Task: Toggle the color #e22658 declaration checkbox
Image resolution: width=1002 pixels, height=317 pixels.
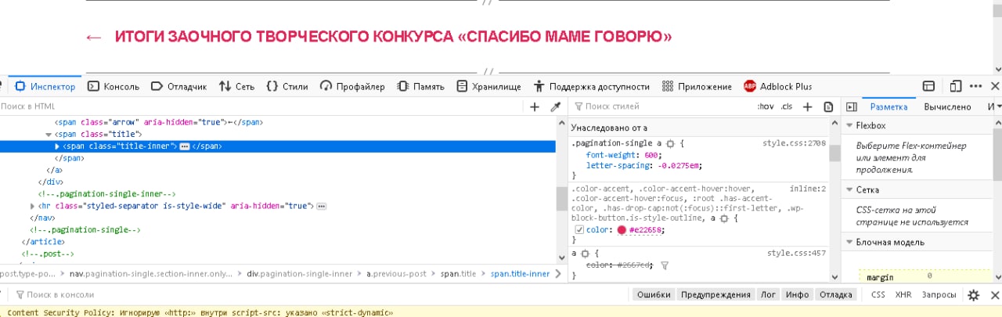Action: coord(579,229)
